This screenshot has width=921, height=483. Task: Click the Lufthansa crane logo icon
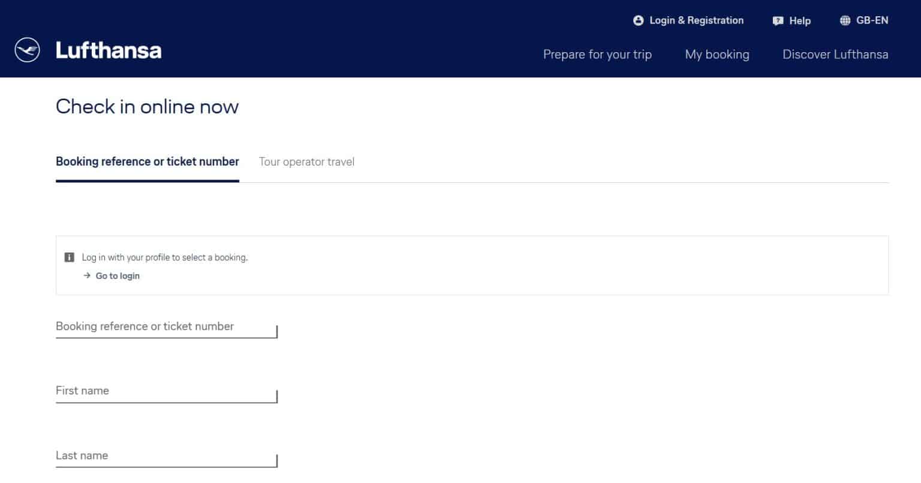coord(27,50)
